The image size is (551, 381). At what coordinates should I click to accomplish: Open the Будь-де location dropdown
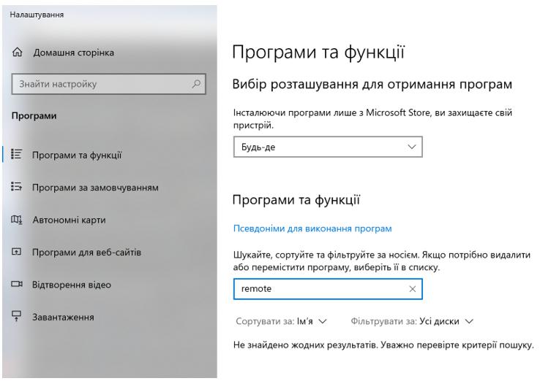pos(327,147)
